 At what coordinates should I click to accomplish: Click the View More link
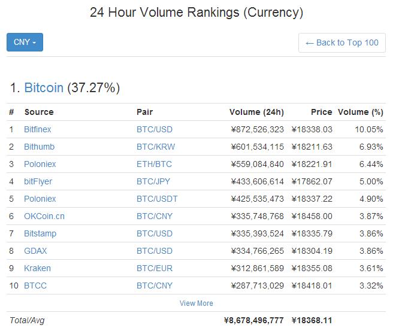pyautogui.click(x=196, y=303)
